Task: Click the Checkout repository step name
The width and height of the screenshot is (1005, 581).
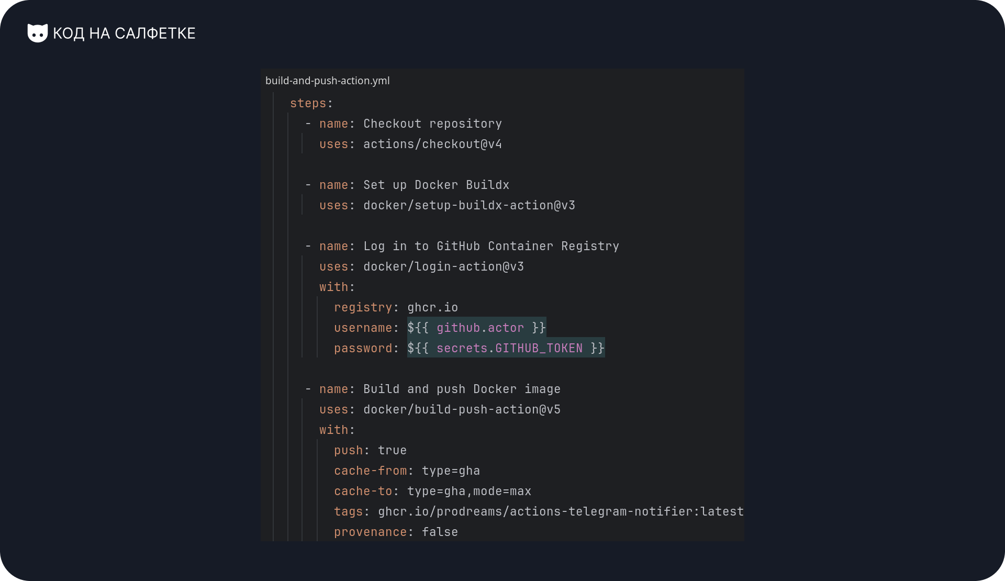Action: [433, 124]
